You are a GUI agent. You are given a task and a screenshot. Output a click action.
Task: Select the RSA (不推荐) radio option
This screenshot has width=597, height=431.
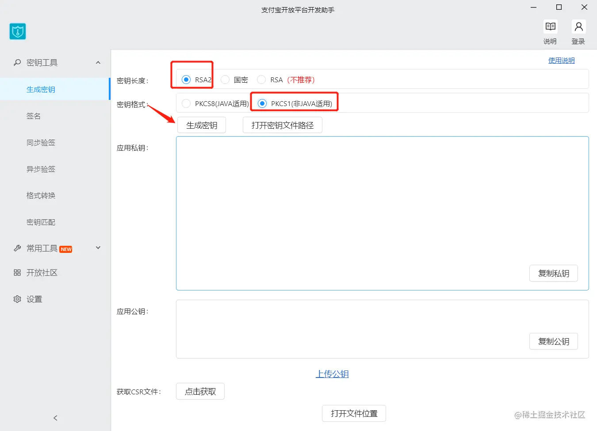pos(261,80)
